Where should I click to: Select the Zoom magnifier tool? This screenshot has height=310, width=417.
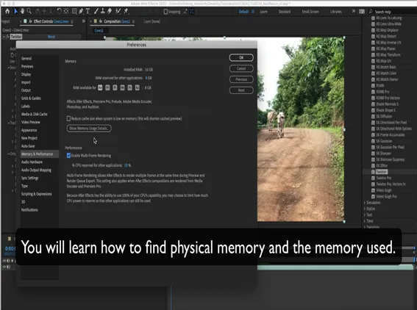tap(29, 11)
